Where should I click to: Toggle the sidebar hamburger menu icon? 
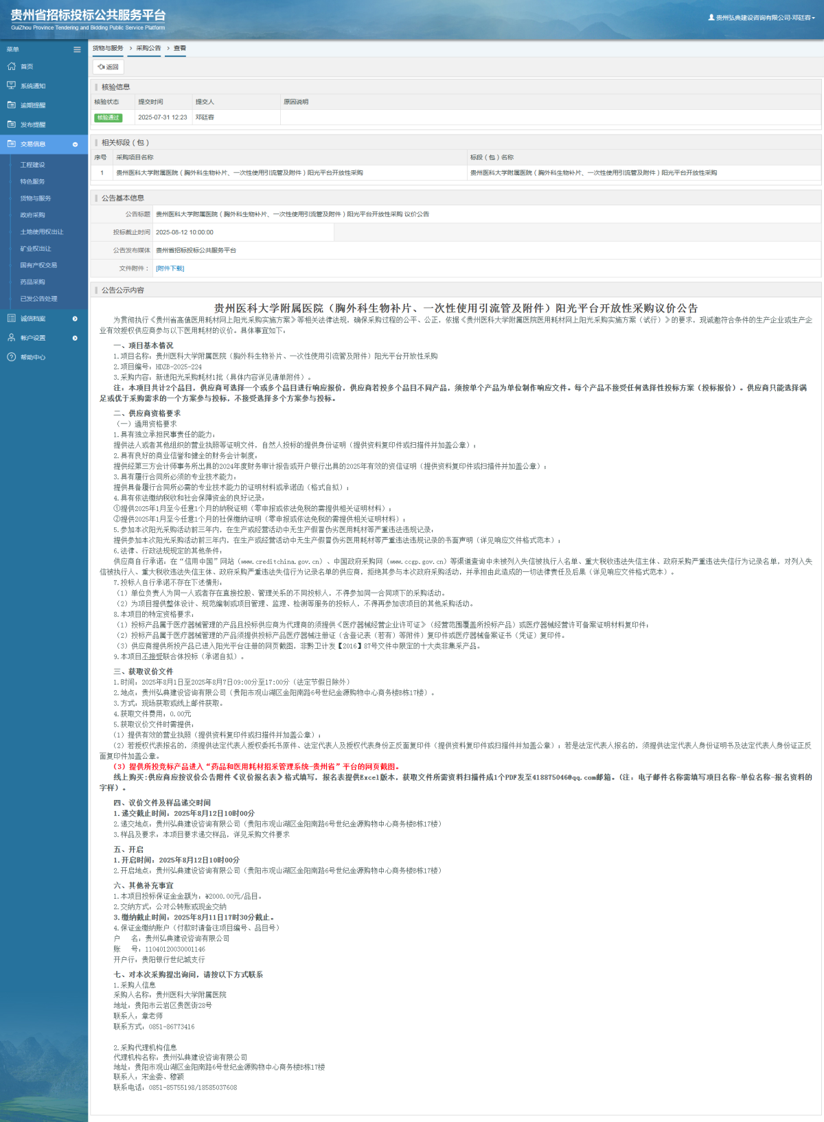point(77,49)
